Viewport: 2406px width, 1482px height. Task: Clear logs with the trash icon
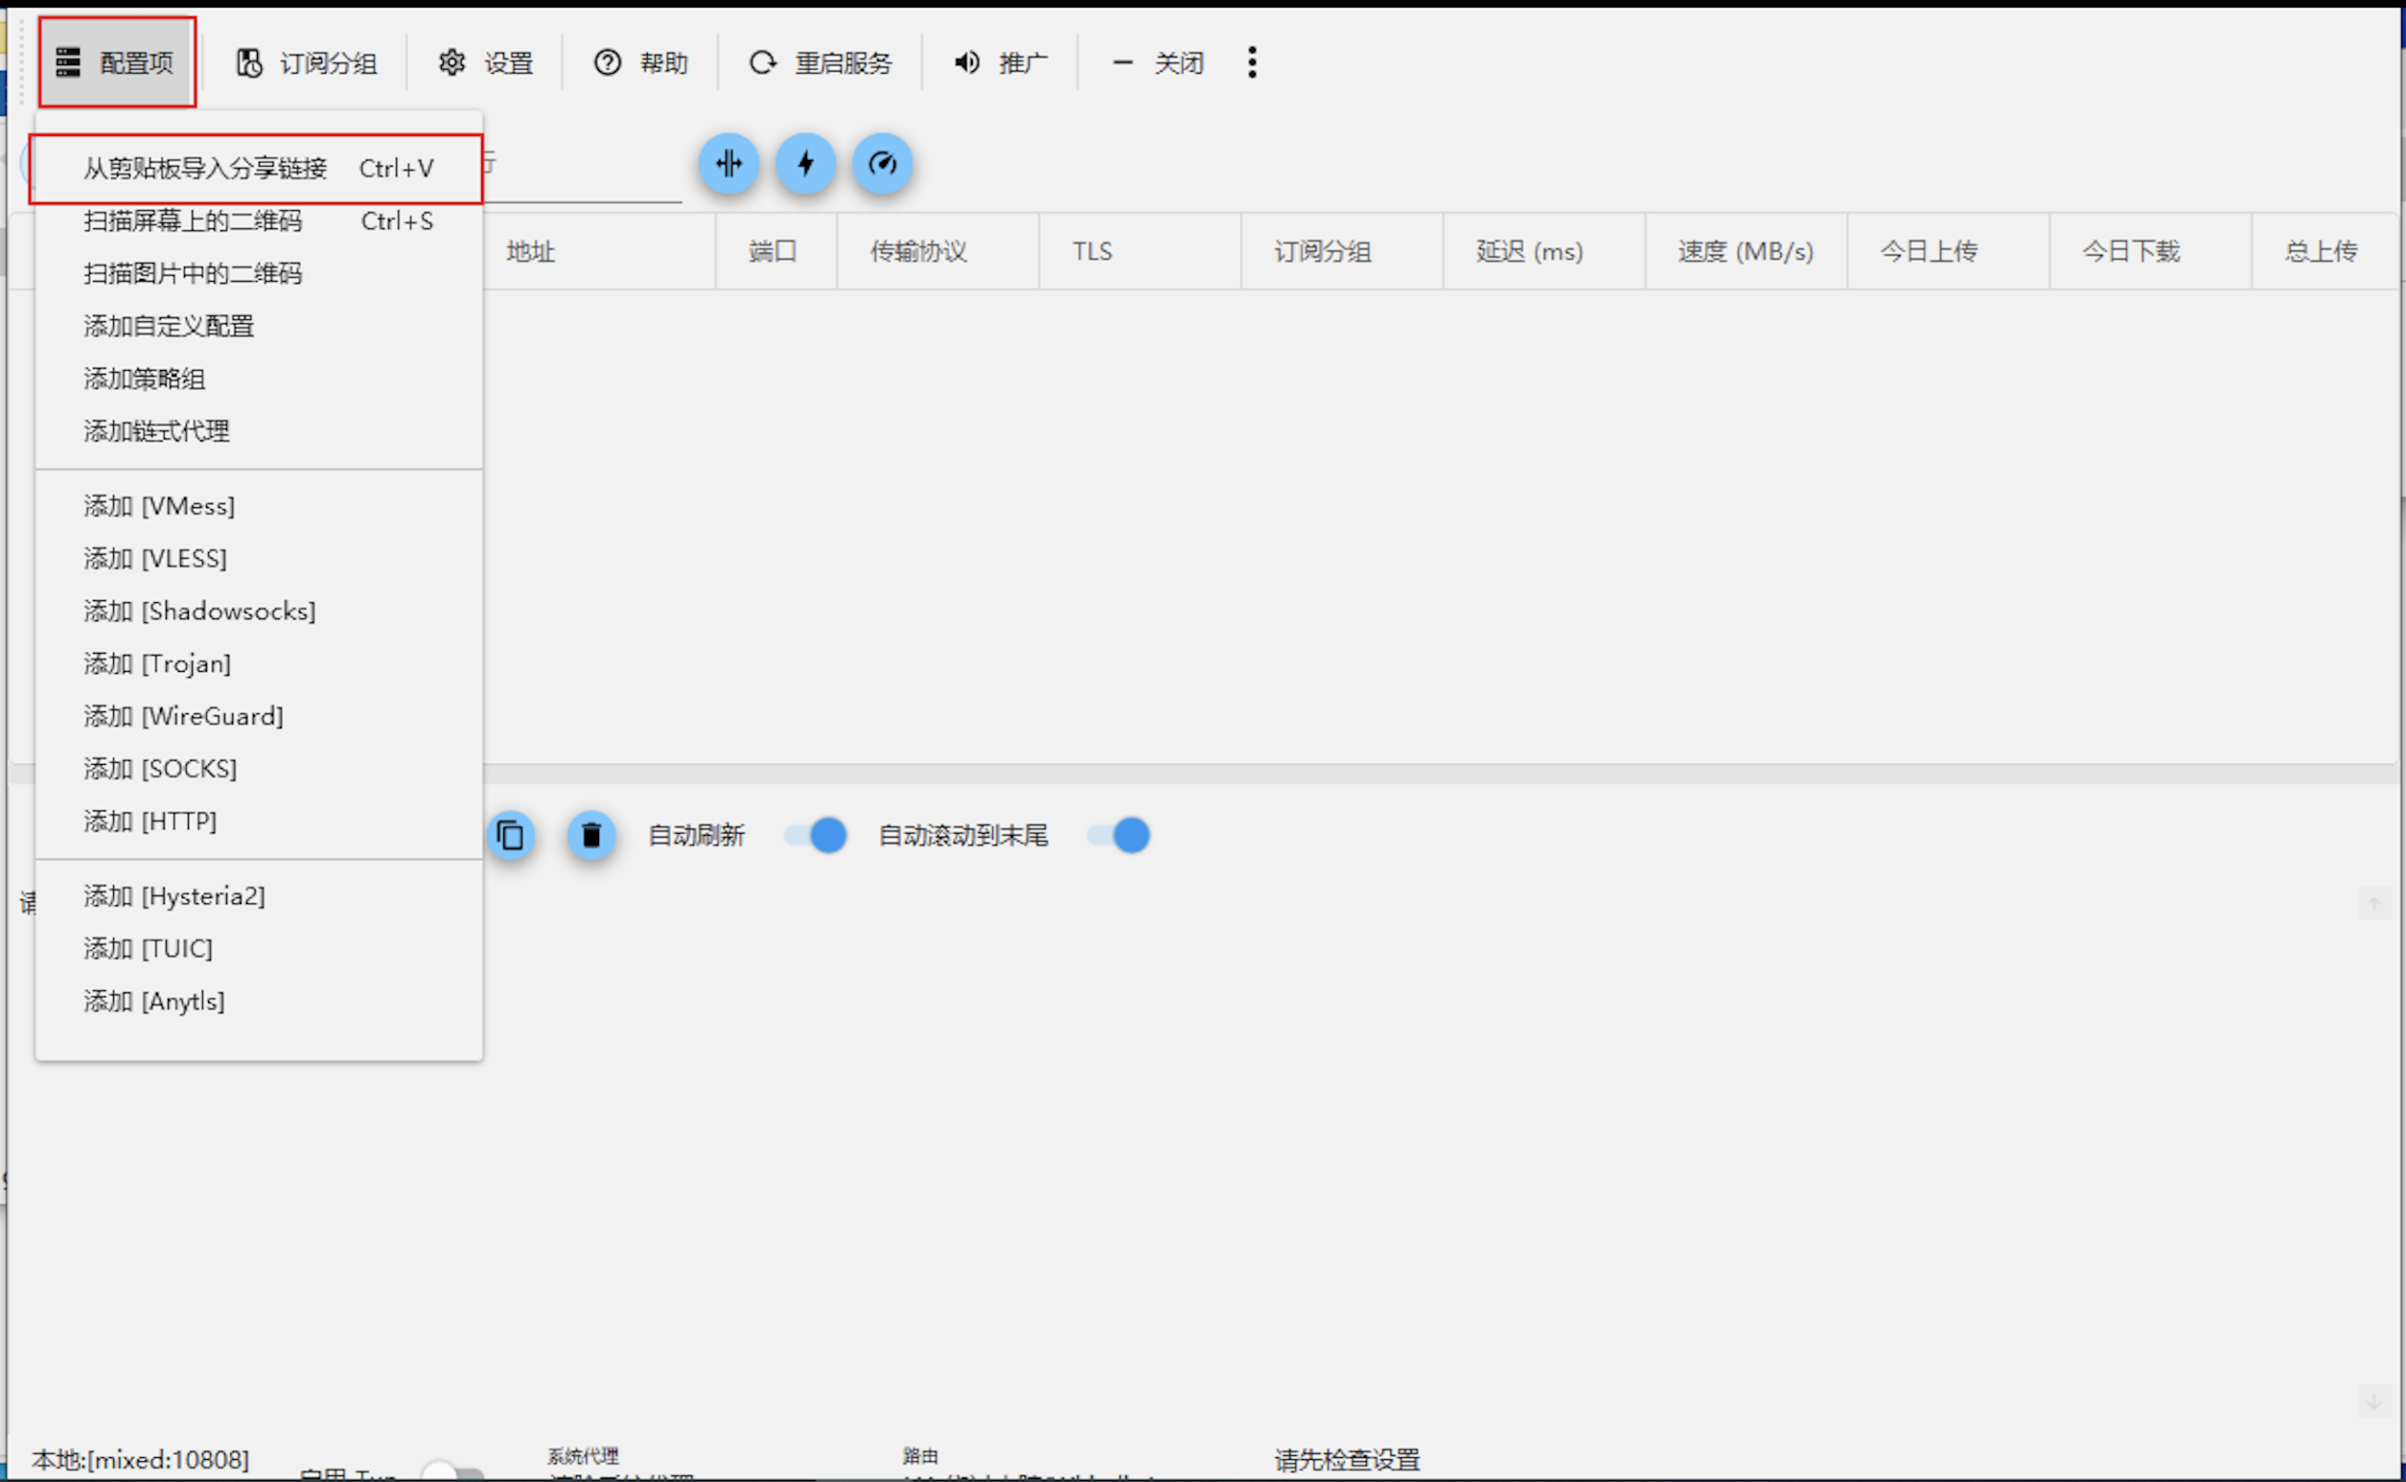(591, 835)
